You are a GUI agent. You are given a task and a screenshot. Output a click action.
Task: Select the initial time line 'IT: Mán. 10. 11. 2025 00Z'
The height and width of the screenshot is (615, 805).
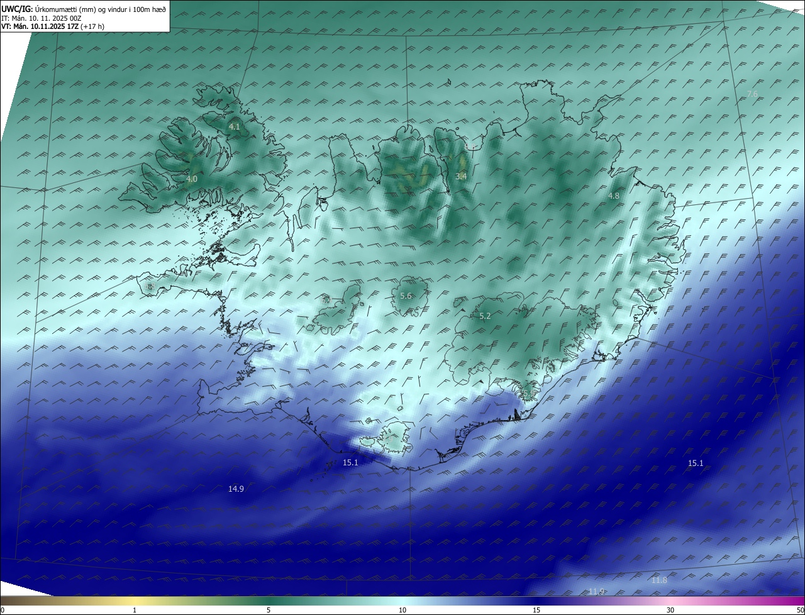42,18
